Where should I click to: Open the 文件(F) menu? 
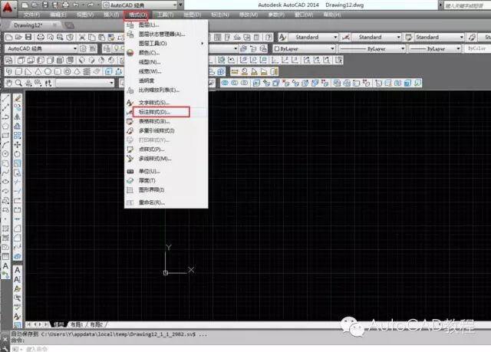coord(32,15)
